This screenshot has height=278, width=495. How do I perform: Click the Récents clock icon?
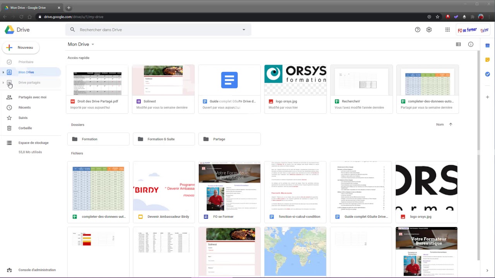[9, 107]
